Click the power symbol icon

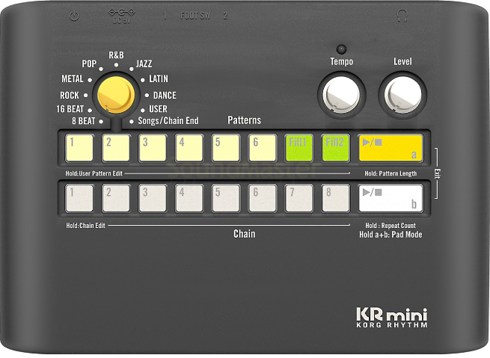click(x=74, y=16)
